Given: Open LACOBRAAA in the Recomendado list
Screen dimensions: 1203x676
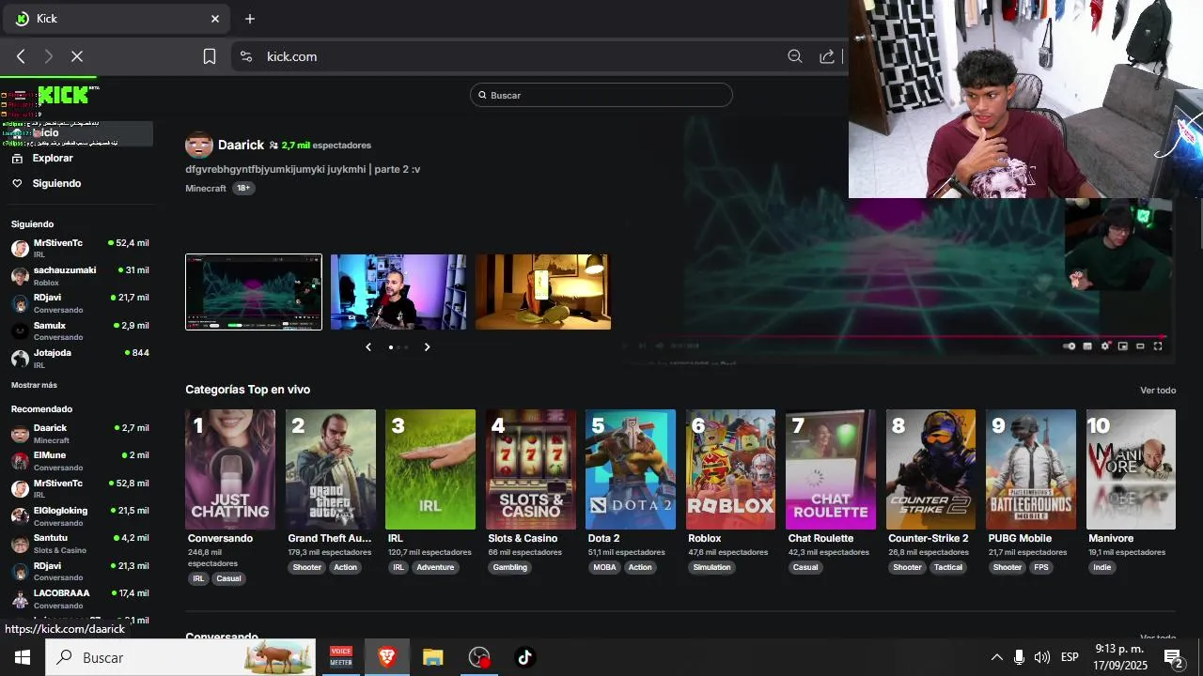Looking at the screenshot, I should pos(80,598).
